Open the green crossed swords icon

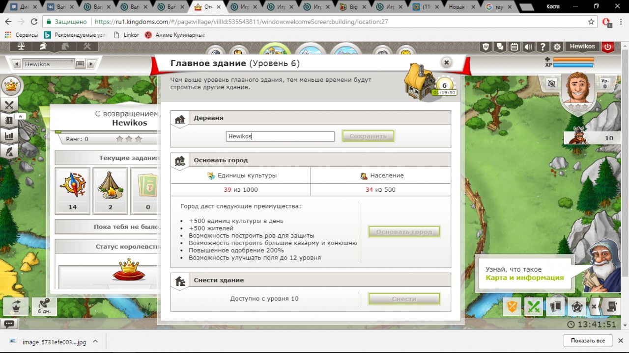coord(534,306)
